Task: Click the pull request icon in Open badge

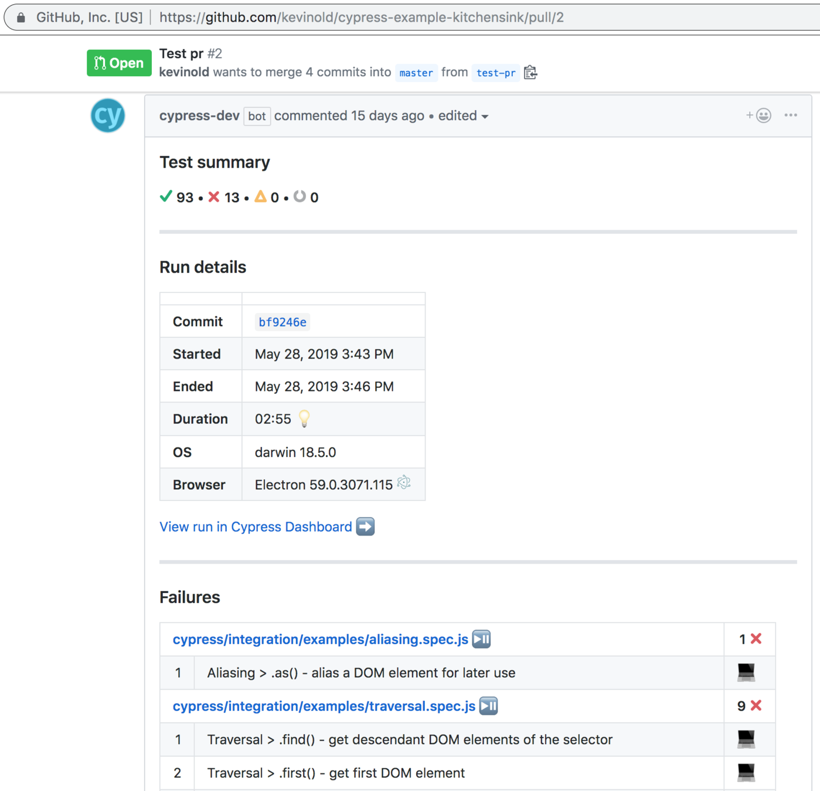Action: tap(100, 63)
